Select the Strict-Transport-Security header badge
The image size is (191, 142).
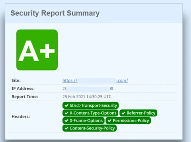coord(90,105)
